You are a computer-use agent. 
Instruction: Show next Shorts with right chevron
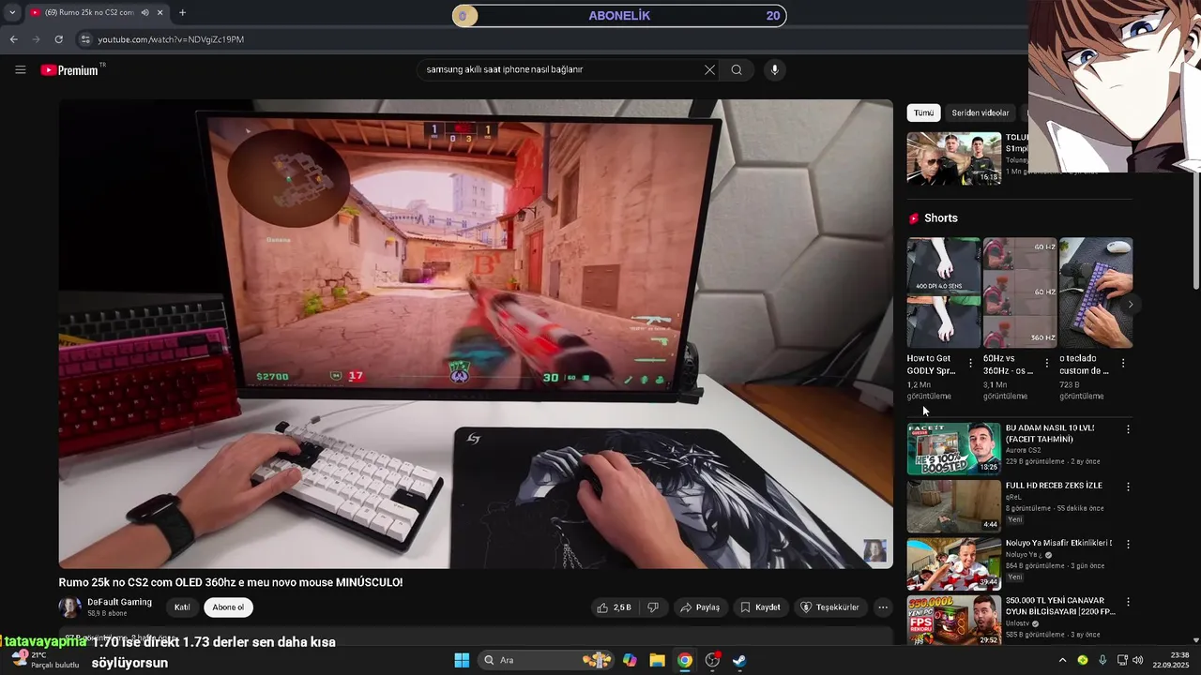click(x=1131, y=305)
